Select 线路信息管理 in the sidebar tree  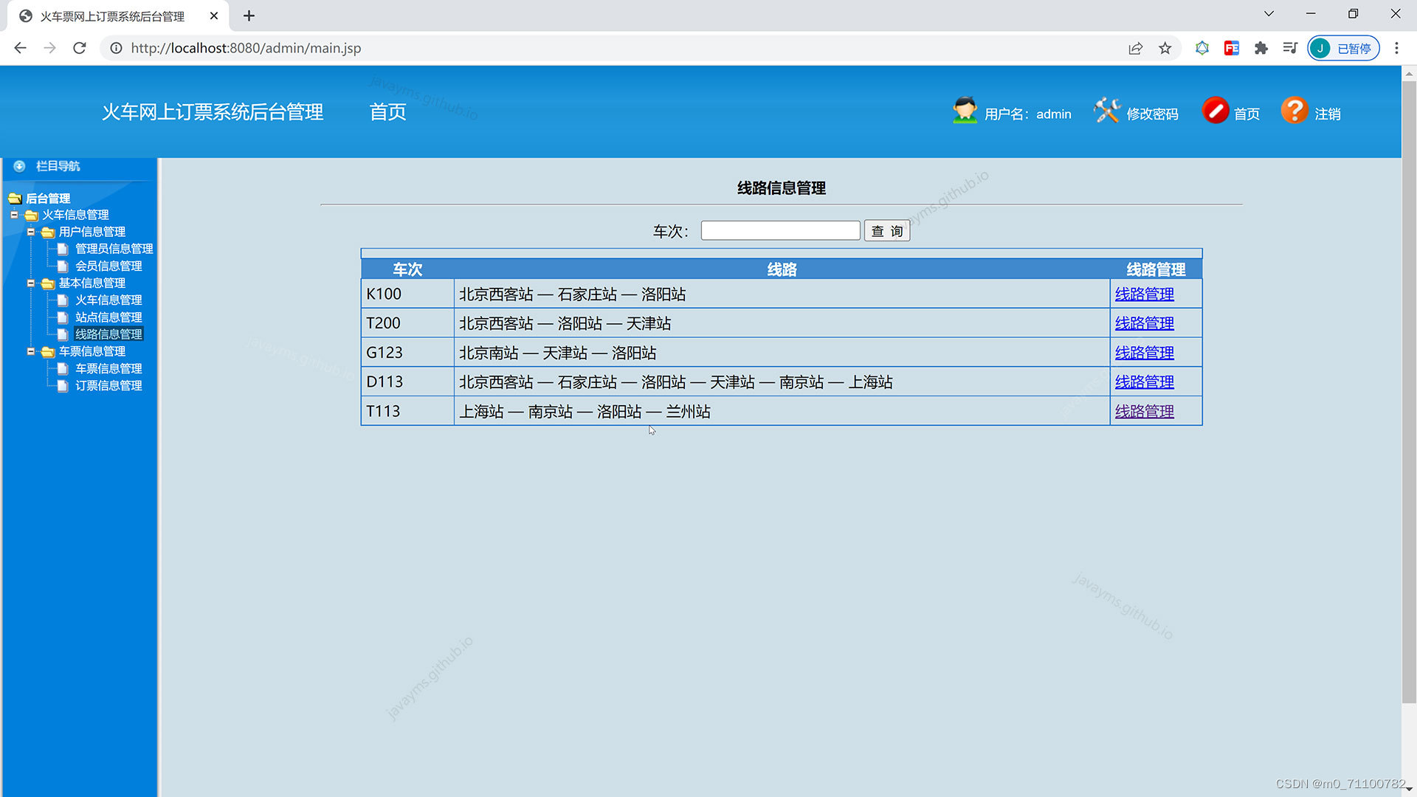[108, 334]
